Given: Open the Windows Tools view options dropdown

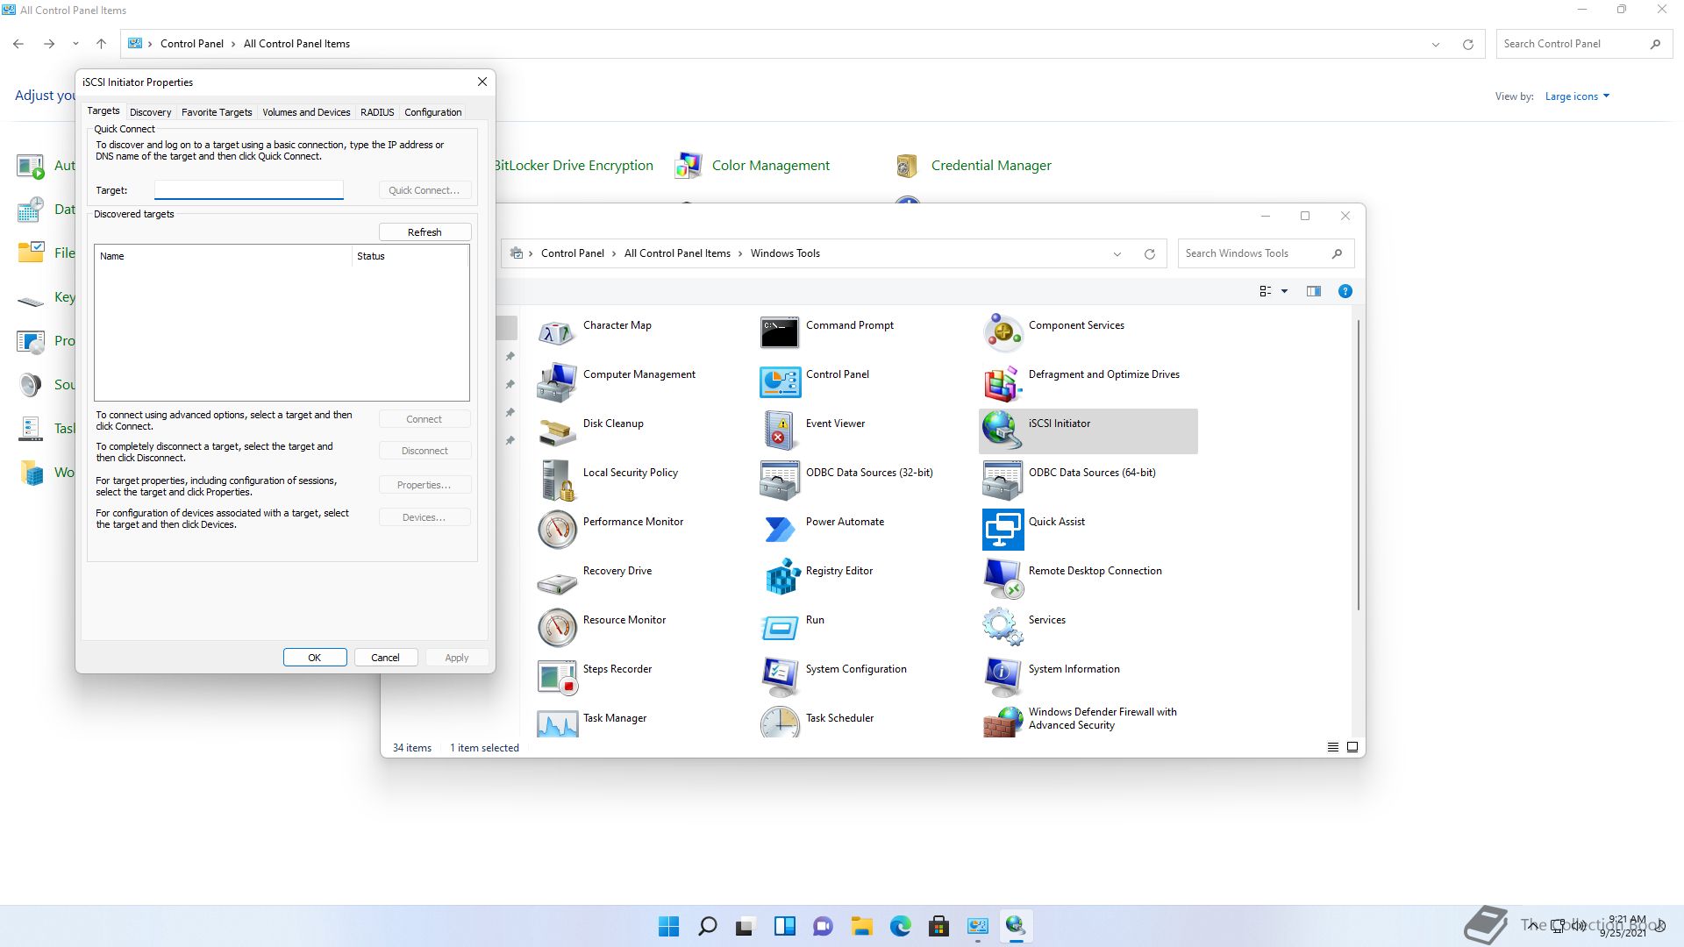Looking at the screenshot, I should (x=1284, y=291).
